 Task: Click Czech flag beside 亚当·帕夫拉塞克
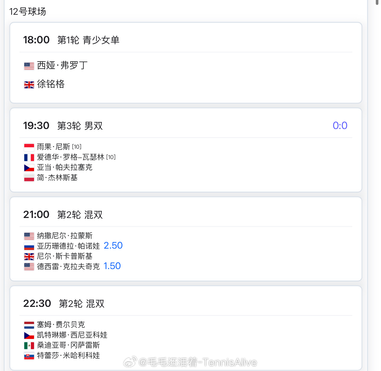click(x=29, y=168)
